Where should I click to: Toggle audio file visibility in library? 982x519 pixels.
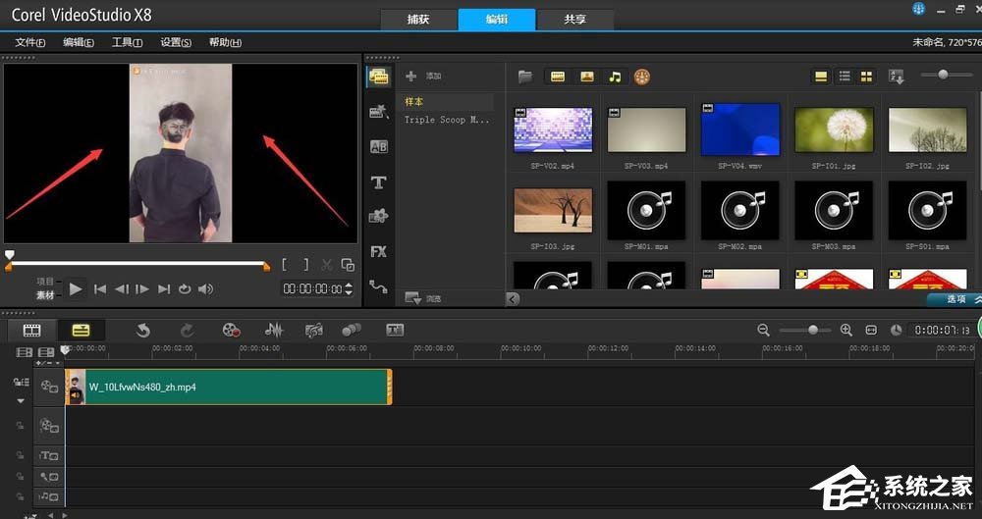pos(615,77)
